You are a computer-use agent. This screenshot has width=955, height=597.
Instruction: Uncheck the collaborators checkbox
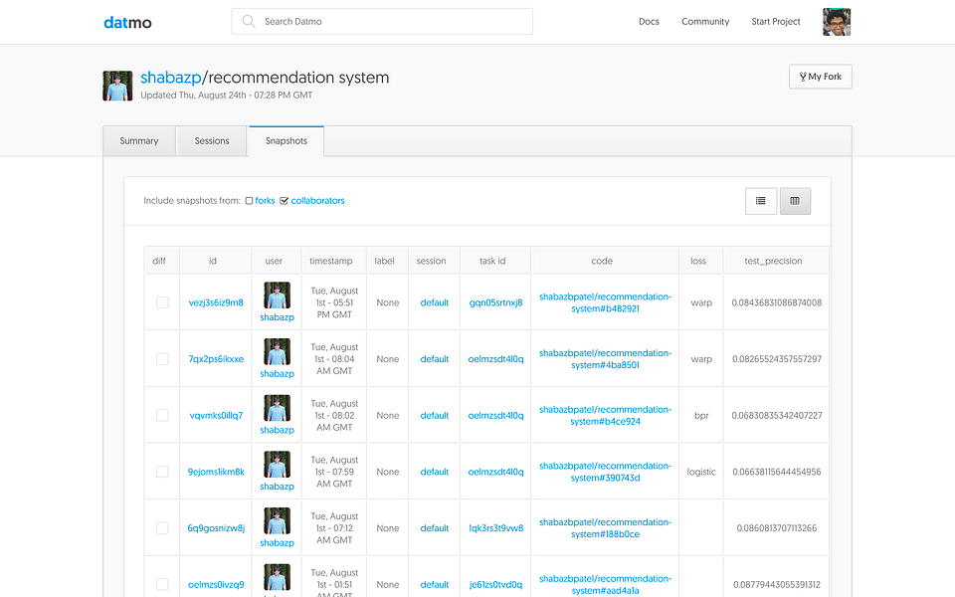pos(284,201)
